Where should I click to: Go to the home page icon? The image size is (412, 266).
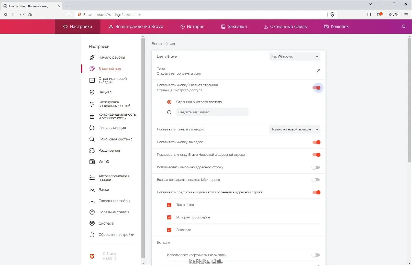click(x=30, y=15)
